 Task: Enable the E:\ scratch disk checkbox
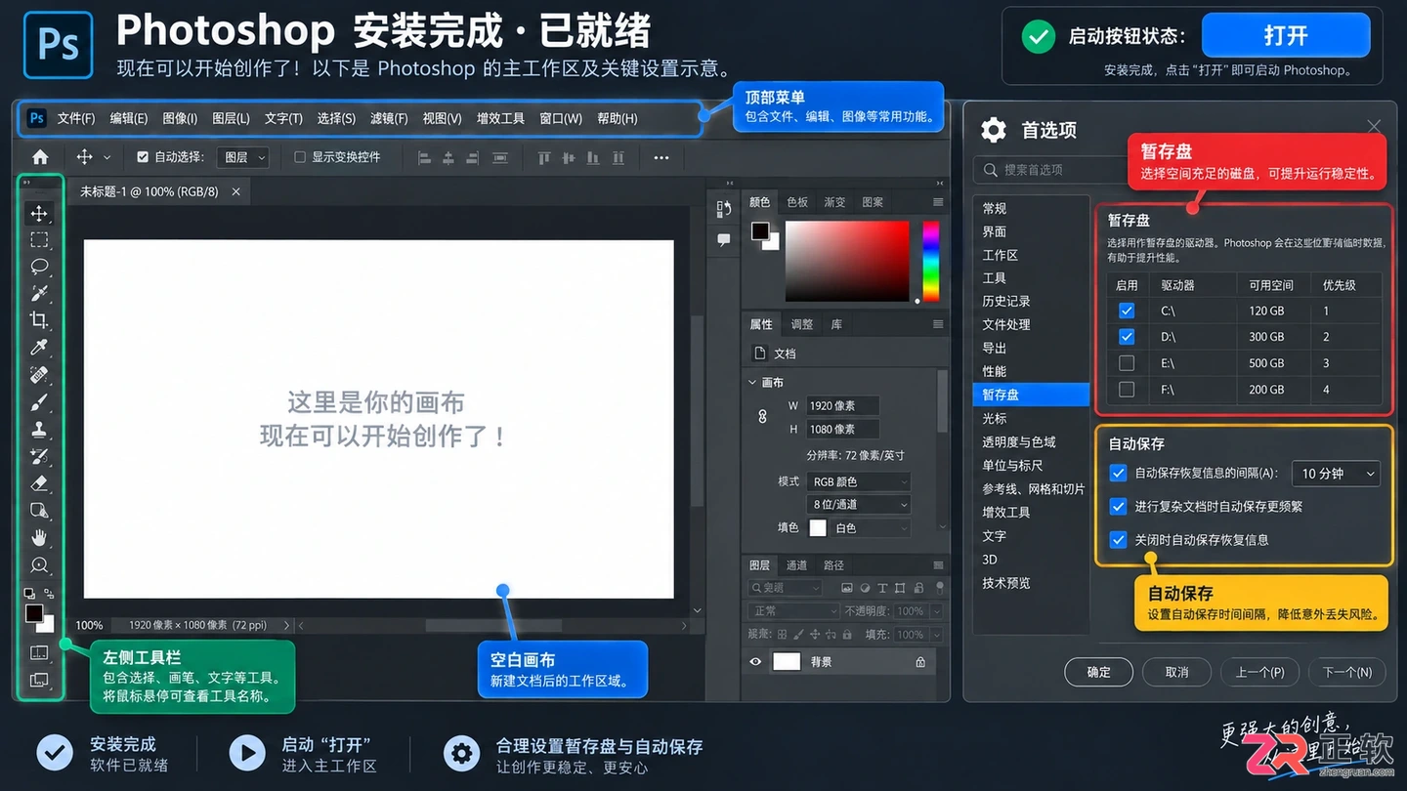(1127, 363)
